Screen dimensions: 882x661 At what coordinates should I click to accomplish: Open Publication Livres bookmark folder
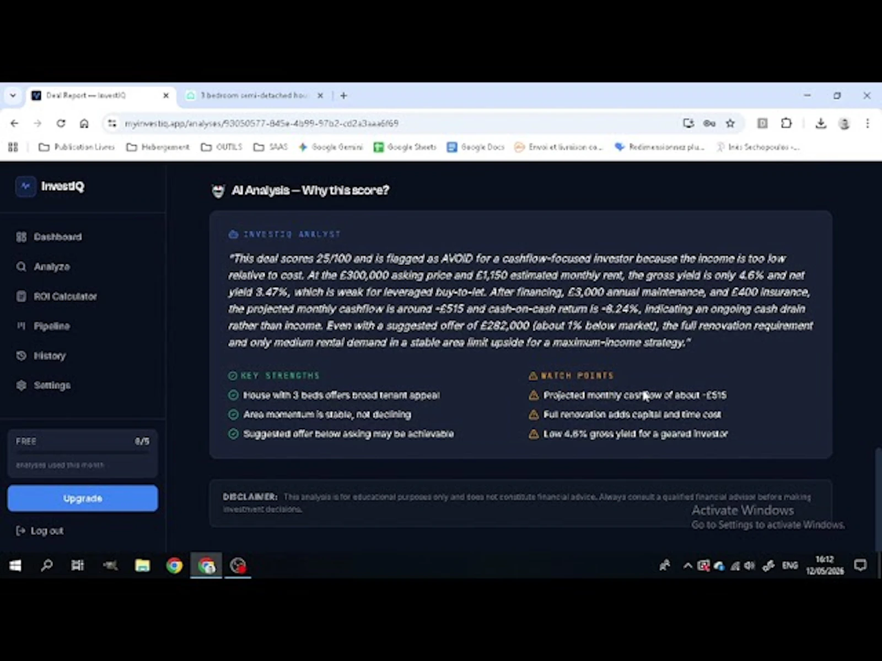77,147
